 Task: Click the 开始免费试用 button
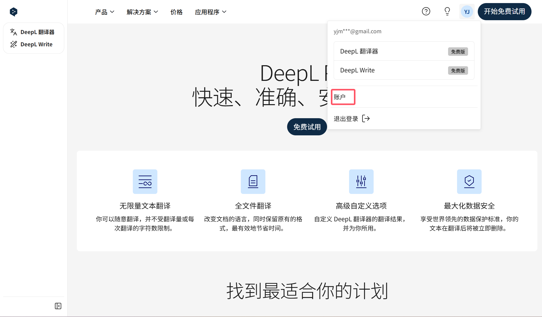[504, 12]
